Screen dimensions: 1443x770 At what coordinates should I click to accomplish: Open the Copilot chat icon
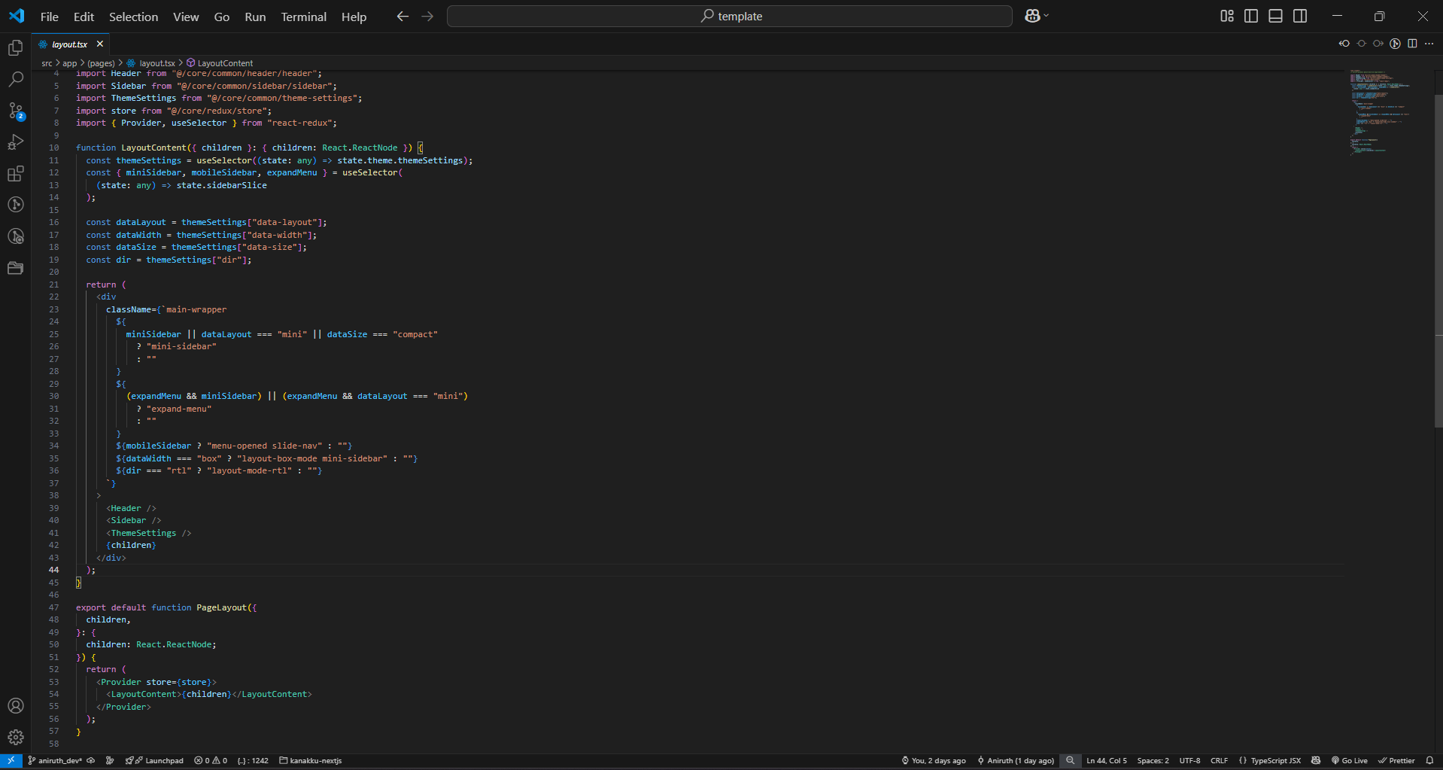point(1032,16)
